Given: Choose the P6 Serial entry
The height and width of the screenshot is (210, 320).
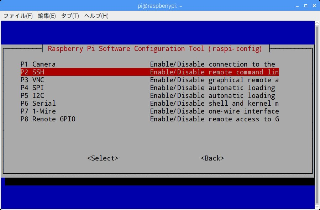Looking at the screenshot, I should click(149, 103).
